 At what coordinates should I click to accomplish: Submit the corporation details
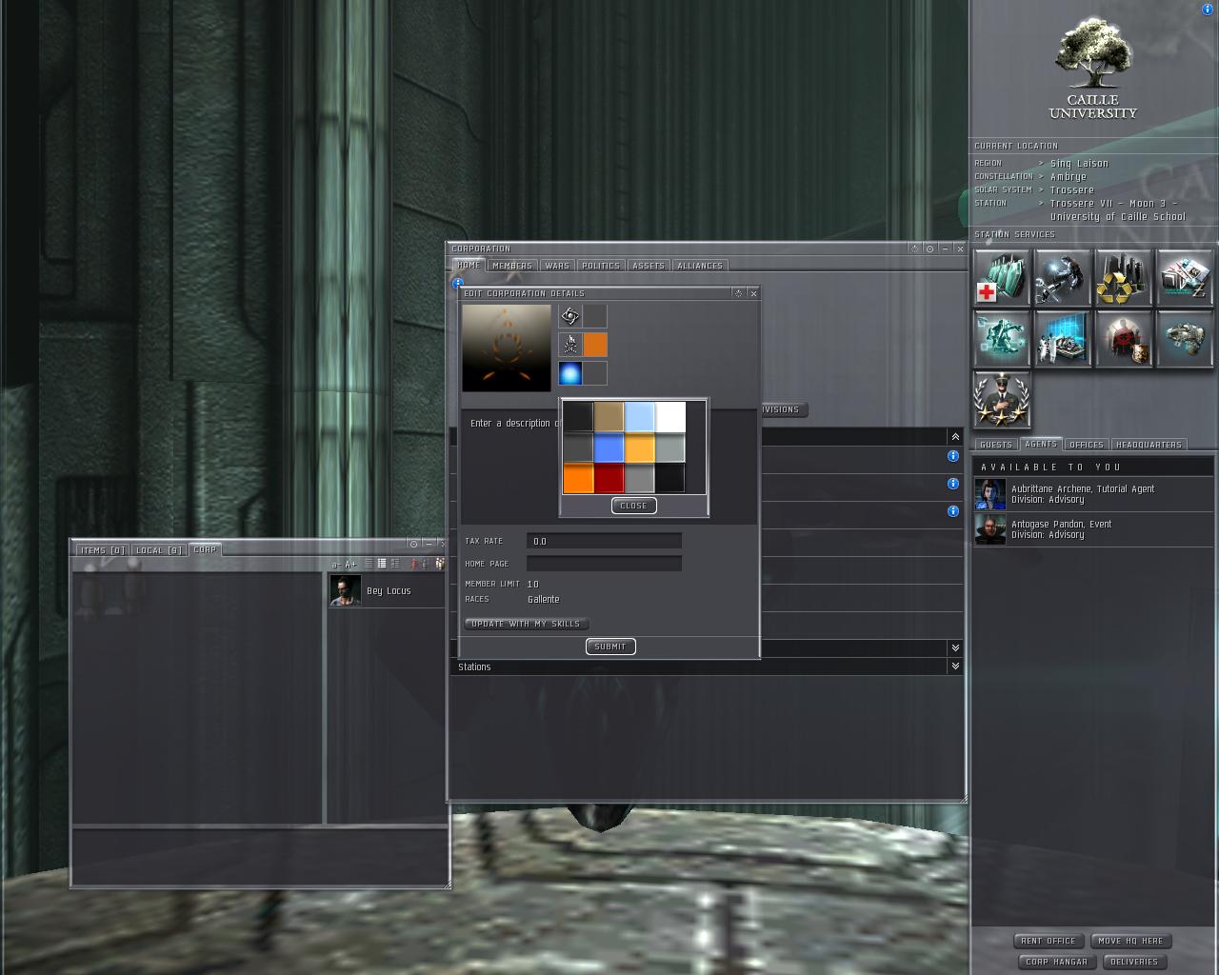(x=610, y=647)
